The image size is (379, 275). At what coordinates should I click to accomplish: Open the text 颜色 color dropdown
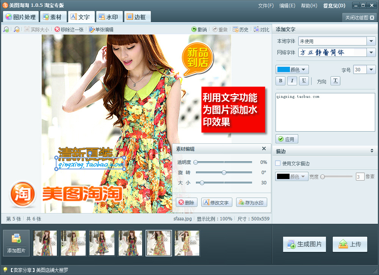[292, 70]
